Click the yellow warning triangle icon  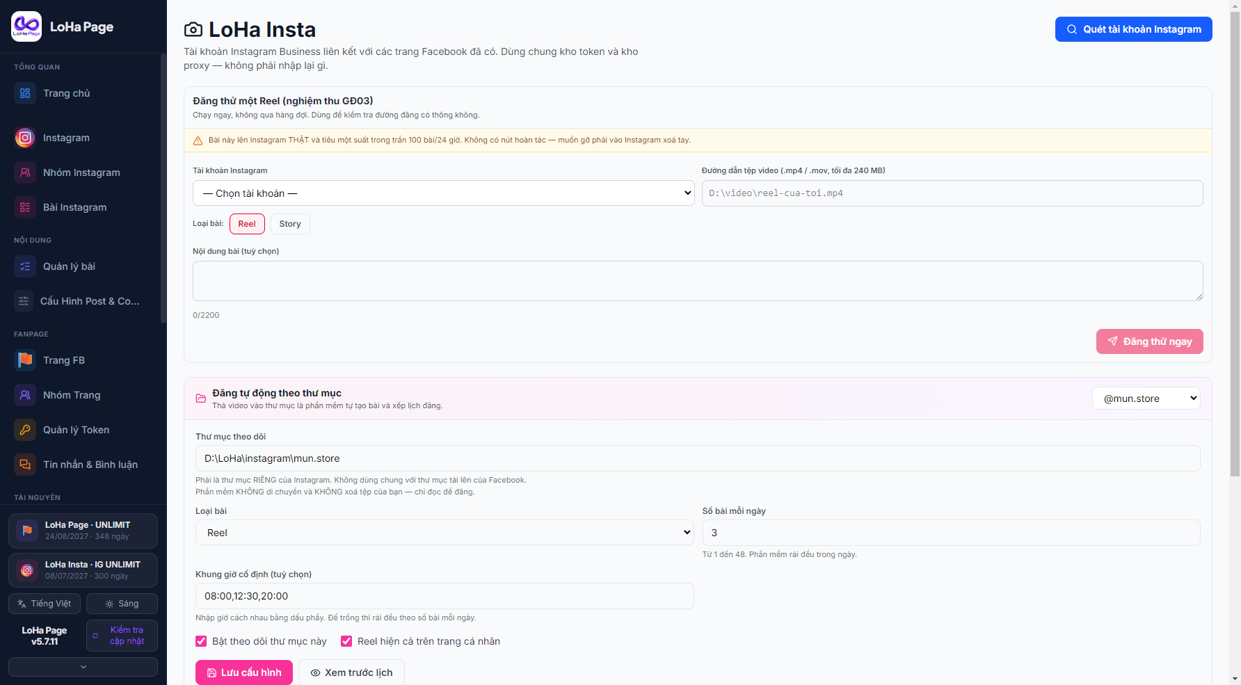pos(198,140)
